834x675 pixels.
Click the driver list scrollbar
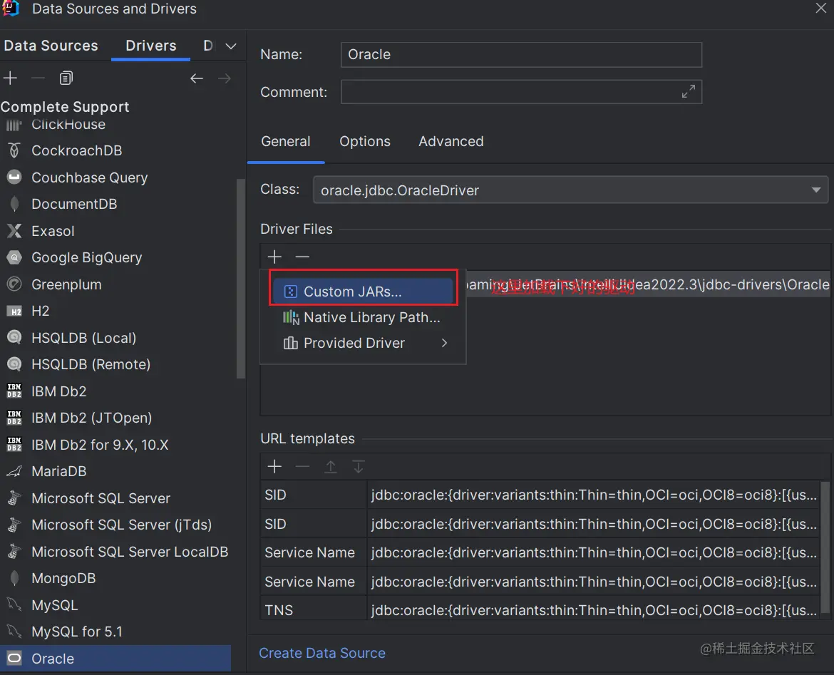click(240, 279)
